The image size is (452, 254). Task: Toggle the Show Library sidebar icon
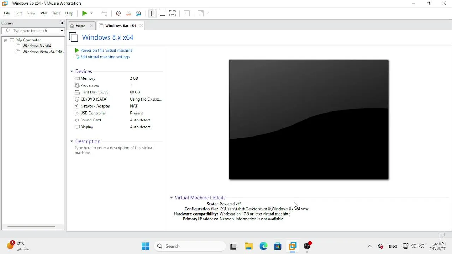click(153, 13)
